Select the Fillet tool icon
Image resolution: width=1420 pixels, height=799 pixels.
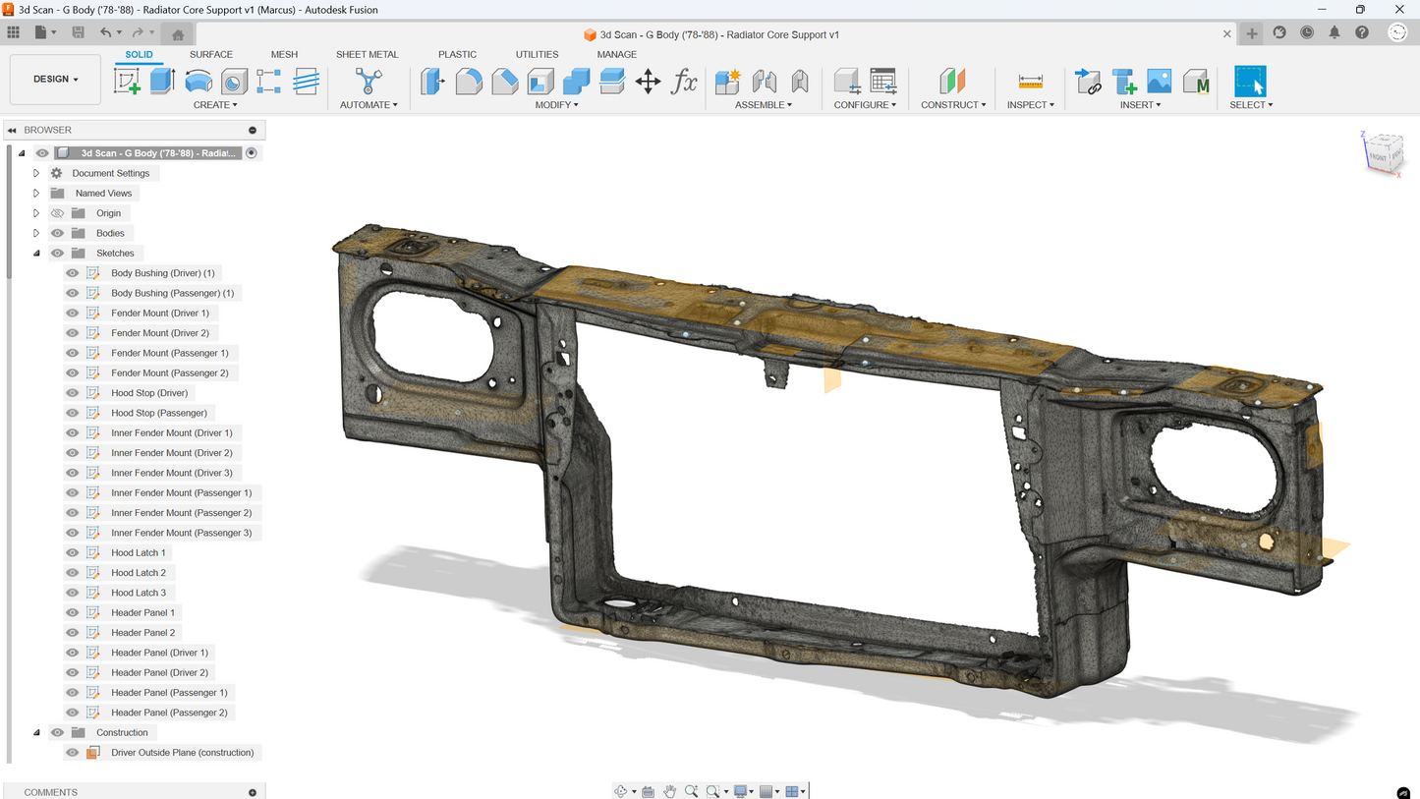pos(469,81)
